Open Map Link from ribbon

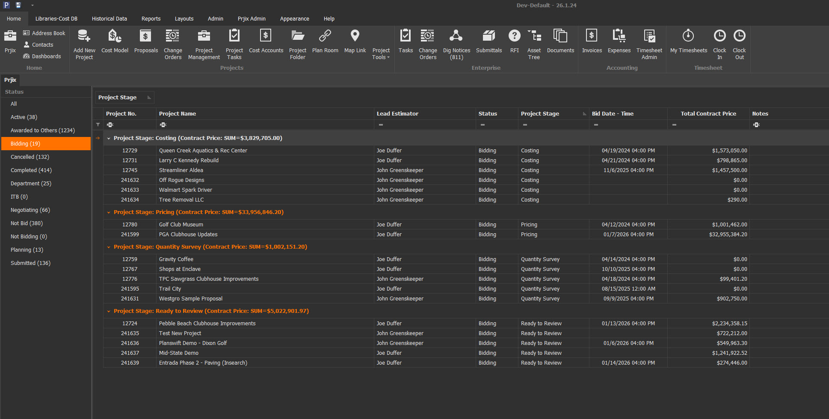tap(355, 42)
